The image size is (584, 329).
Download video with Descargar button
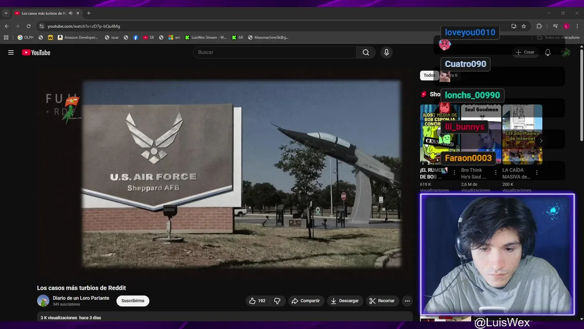point(344,301)
